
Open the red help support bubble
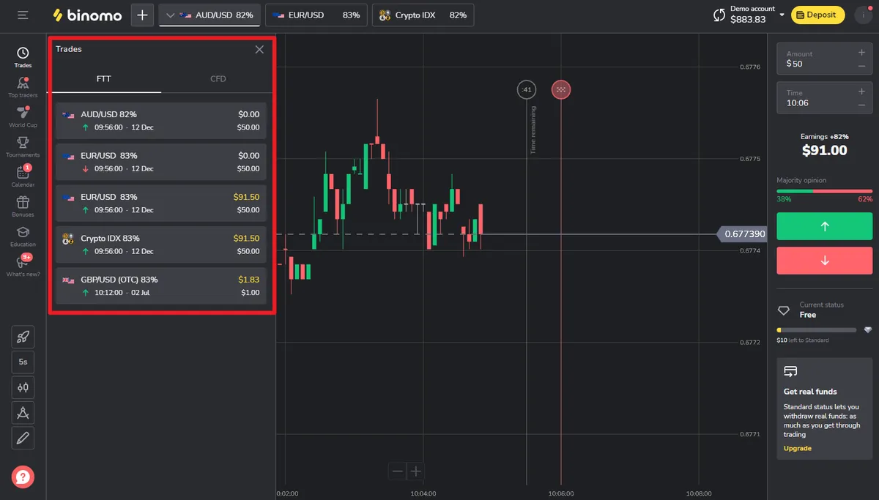[x=23, y=477]
